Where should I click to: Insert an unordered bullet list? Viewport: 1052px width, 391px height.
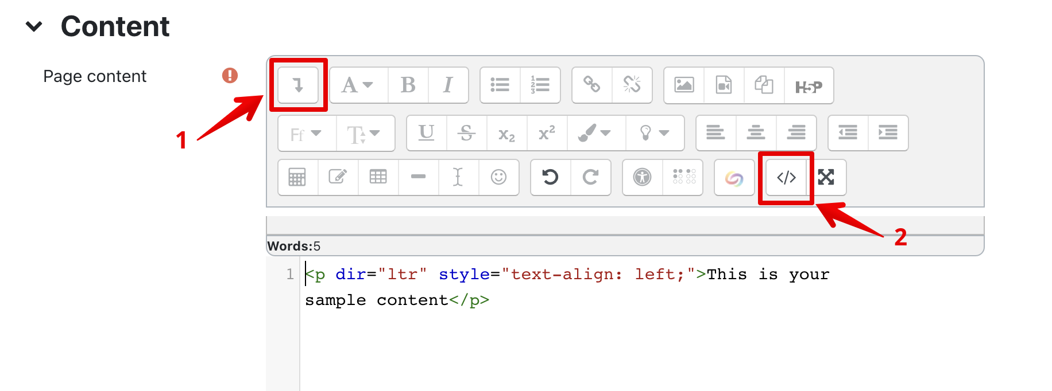coord(500,85)
